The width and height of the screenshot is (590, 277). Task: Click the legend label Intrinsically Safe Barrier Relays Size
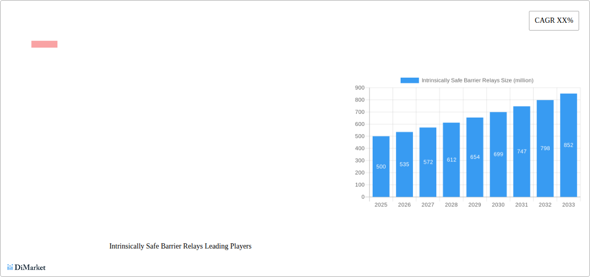(x=477, y=80)
